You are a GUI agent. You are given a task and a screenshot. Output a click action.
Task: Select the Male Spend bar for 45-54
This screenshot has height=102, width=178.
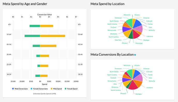tap(48, 46)
